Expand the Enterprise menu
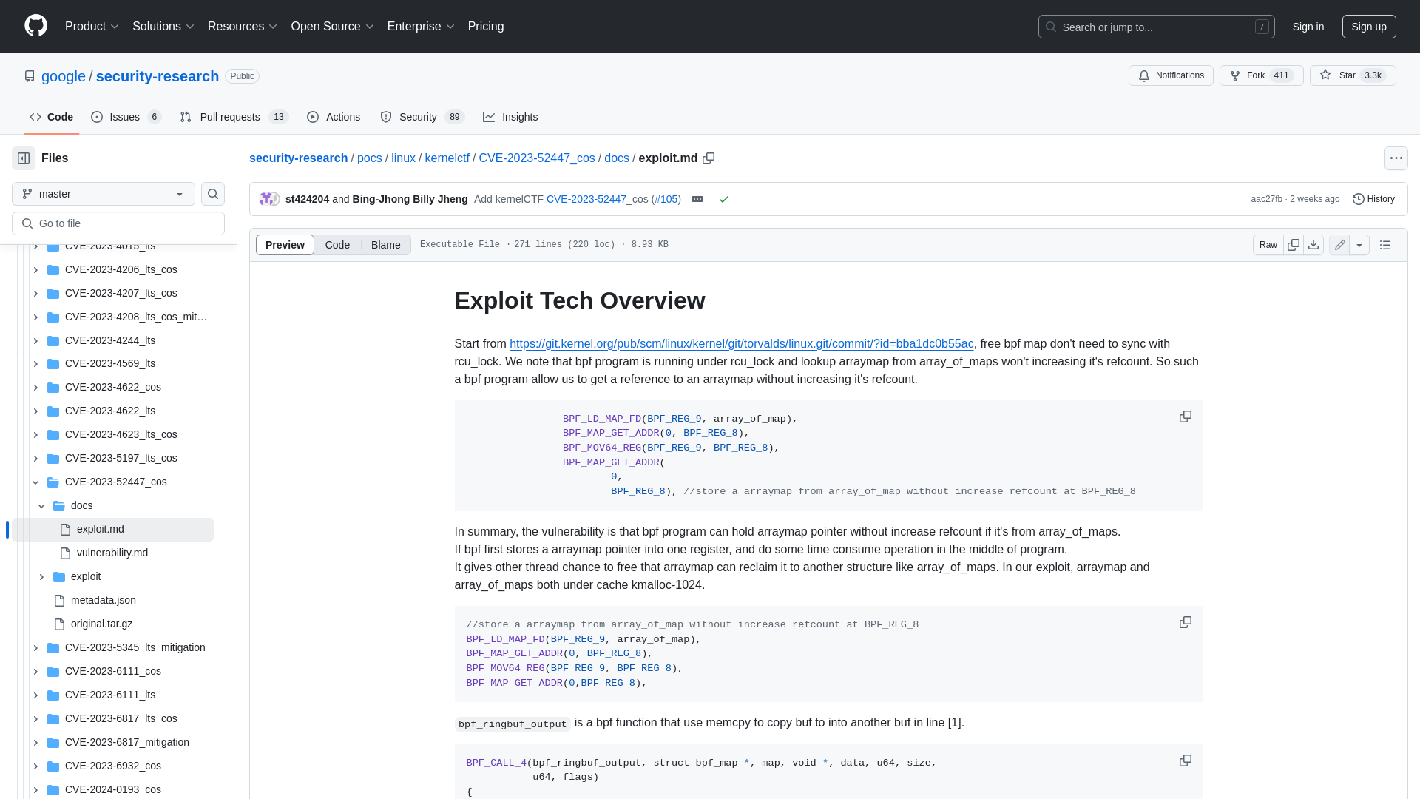Image resolution: width=1420 pixels, height=799 pixels. coord(421,27)
